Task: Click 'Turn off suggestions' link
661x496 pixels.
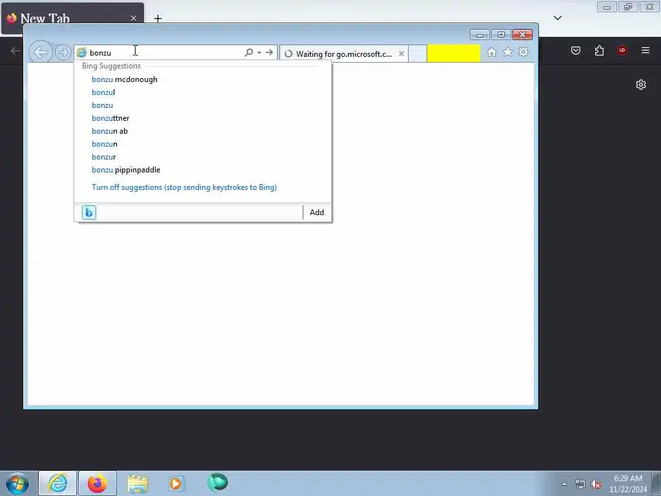Action: point(184,187)
